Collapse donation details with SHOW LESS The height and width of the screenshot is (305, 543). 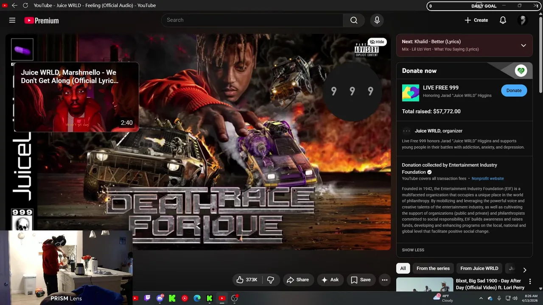pos(413,250)
